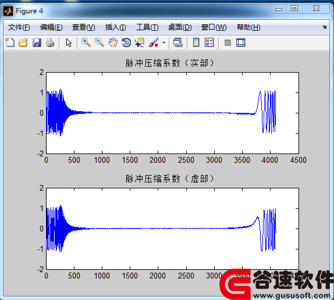Click the New Figure icon
The width and height of the screenshot is (334, 300).
[x=10, y=42]
